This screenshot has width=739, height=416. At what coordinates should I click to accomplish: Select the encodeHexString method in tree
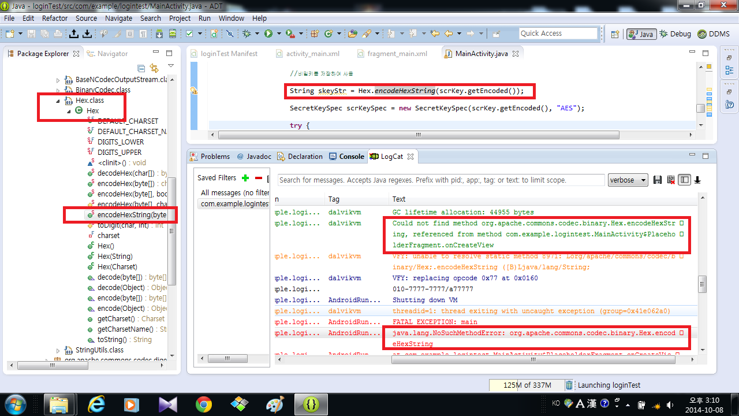tap(126, 215)
